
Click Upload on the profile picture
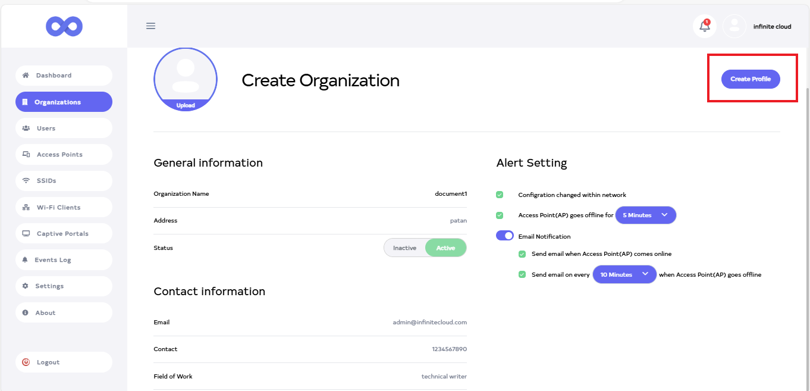point(186,105)
